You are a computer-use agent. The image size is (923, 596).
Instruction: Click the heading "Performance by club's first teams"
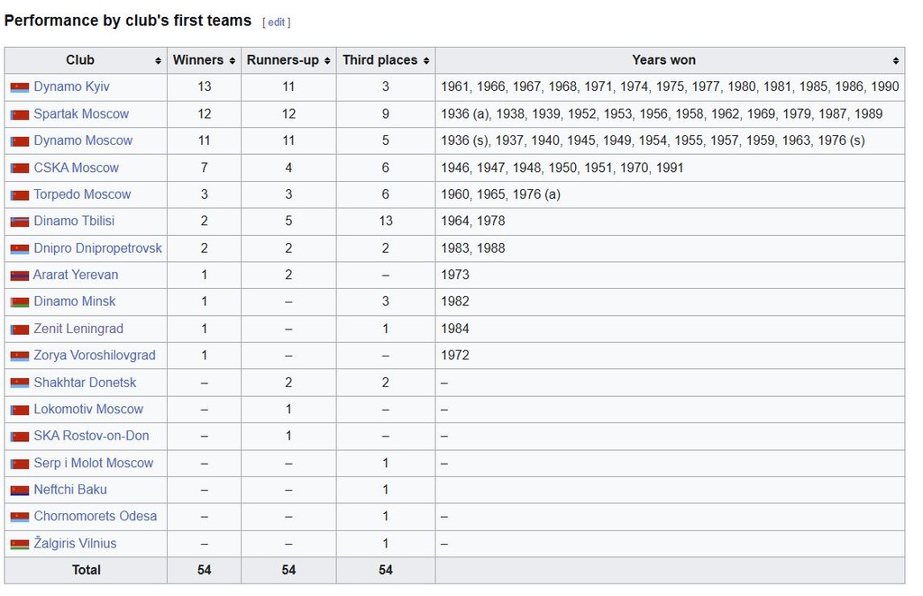click(x=128, y=21)
